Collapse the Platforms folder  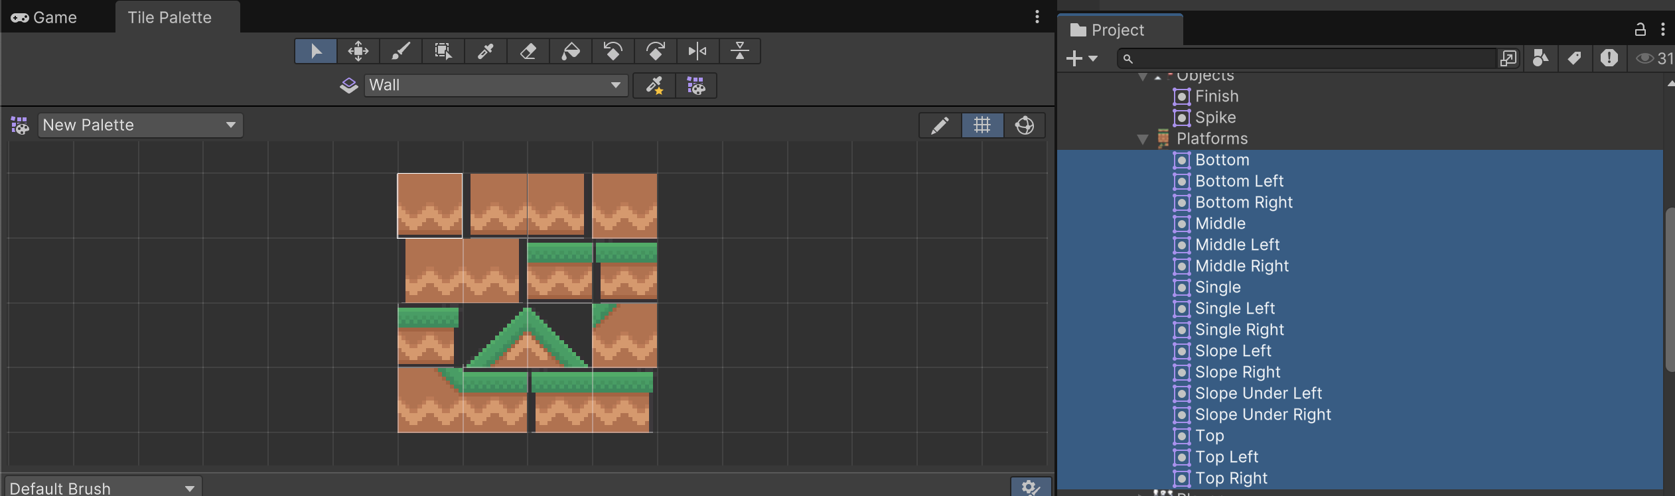click(x=1142, y=139)
